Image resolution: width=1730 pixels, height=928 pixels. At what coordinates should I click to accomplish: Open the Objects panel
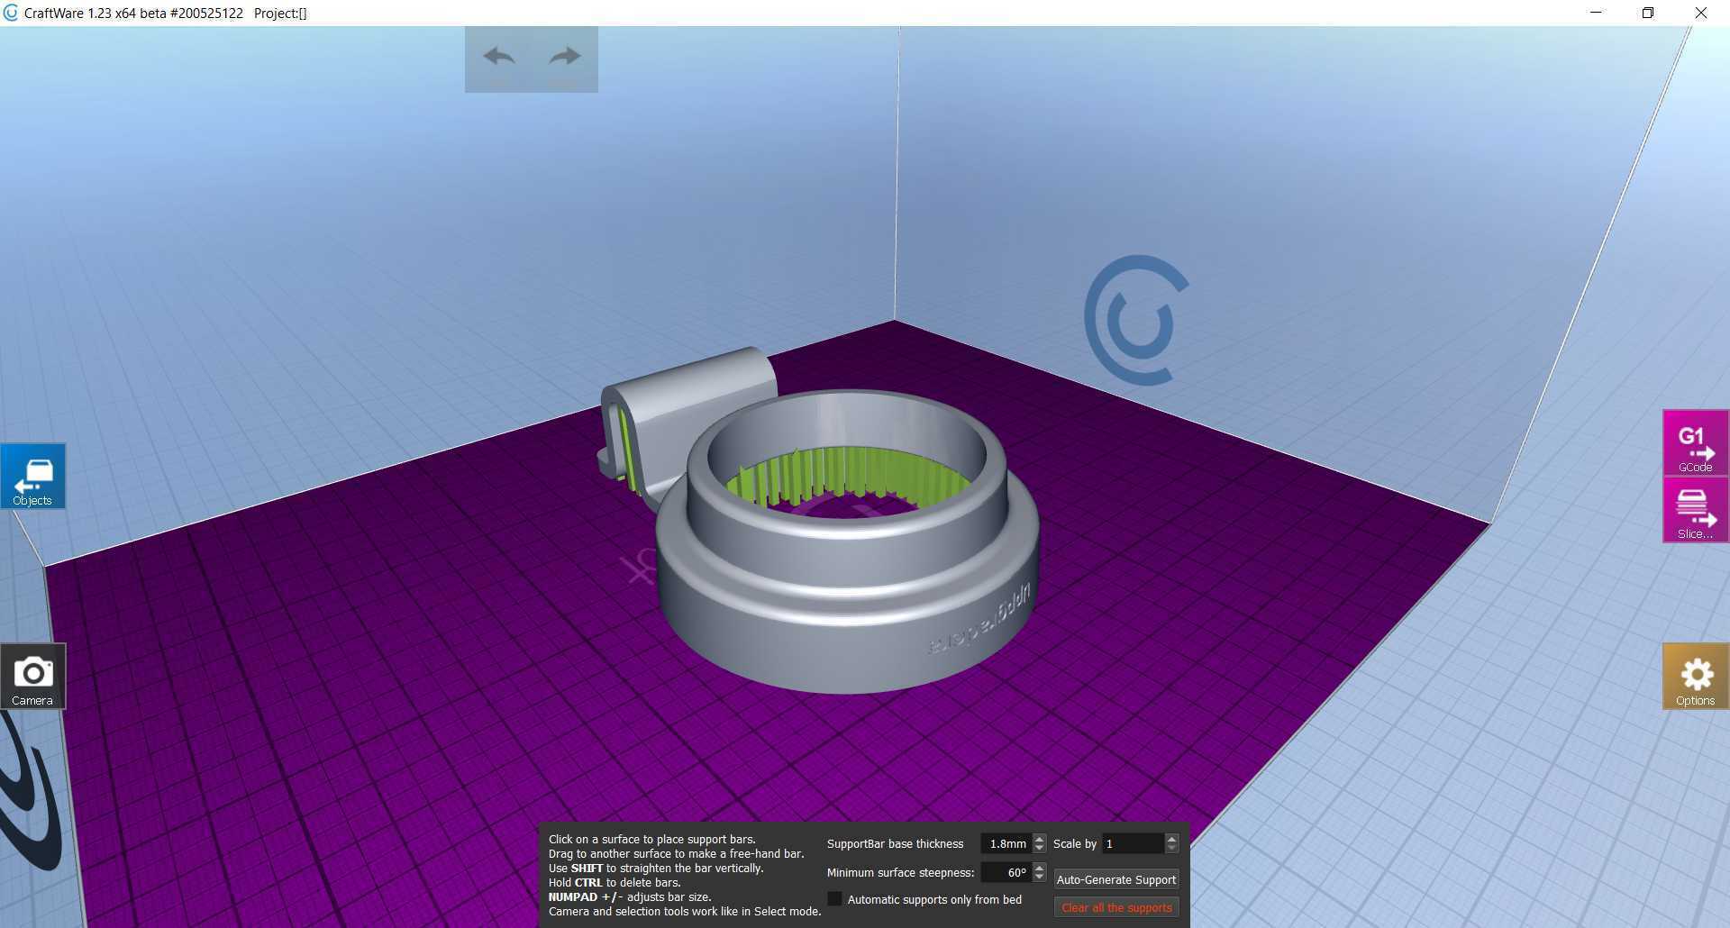coord(32,477)
